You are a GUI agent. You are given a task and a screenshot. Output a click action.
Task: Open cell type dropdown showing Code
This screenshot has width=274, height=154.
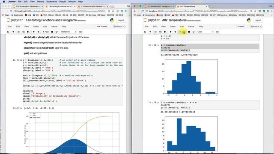click(205, 32)
